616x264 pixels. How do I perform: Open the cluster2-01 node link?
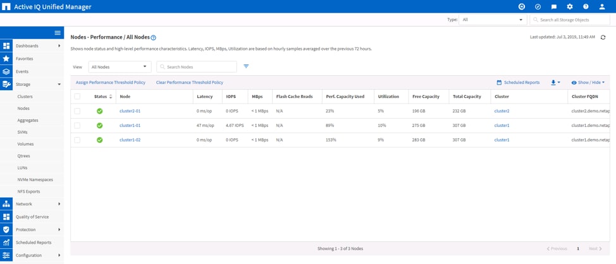[130, 111]
